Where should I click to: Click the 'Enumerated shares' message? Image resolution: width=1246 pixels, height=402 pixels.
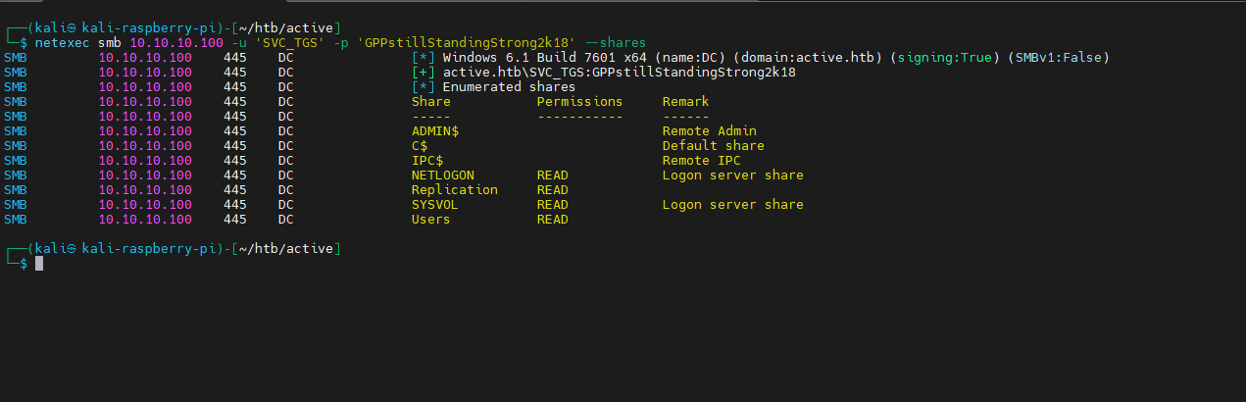[x=510, y=87]
